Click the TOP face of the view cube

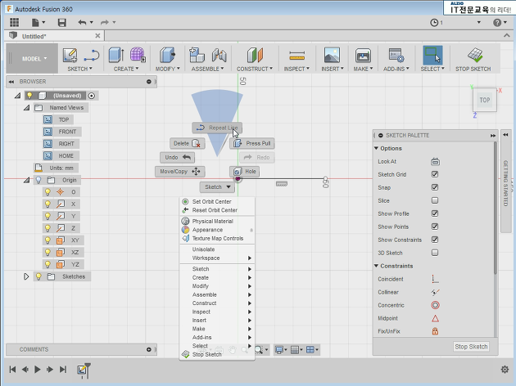484,100
